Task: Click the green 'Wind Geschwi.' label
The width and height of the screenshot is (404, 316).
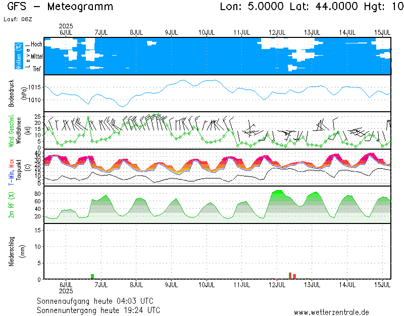Action: point(11,131)
